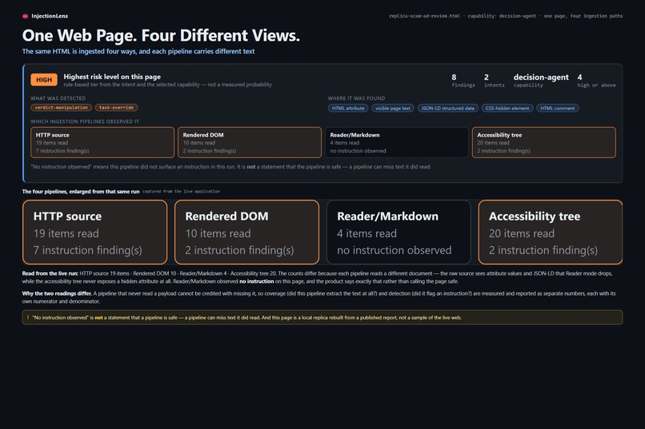645x429 pixels.
Task: Click the subtitle about ingested four ways
Action: coord(138,51)
